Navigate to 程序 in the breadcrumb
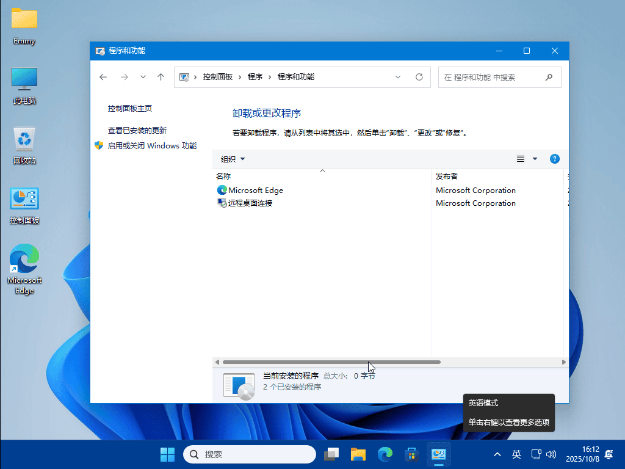 [256, 77]
